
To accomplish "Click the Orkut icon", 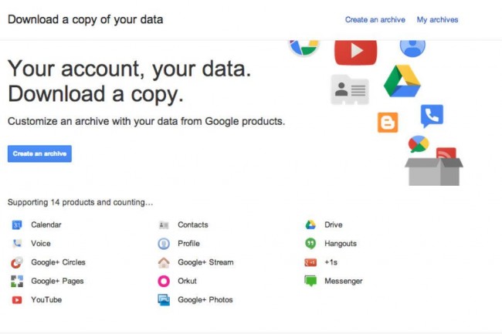I will 163,281.
